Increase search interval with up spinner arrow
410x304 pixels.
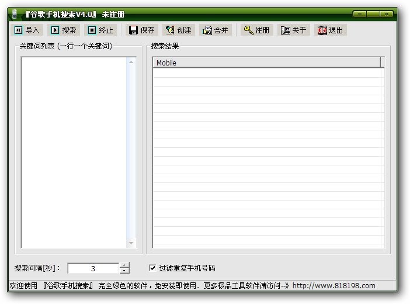(124, 265)
